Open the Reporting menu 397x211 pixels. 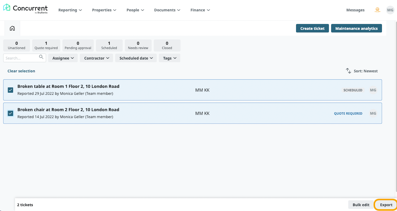(70, 10)
